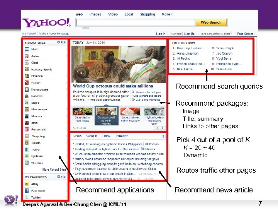Select the HotJobs briefcase icon
Screen dimensions: 278x209
27,96
